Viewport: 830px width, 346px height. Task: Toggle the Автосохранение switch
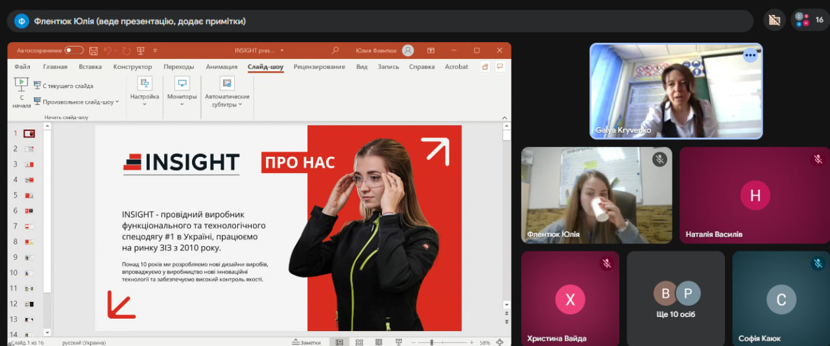click(x=74, y=51)
